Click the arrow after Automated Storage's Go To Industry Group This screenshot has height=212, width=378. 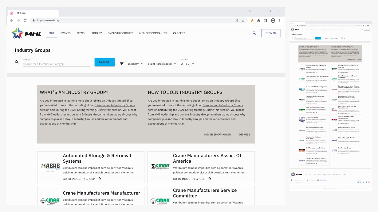coord(99,179)
